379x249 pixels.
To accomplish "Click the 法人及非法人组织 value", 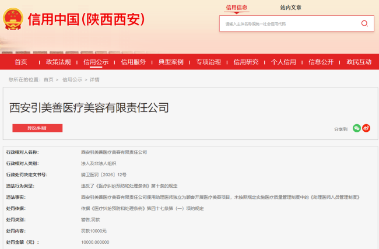I will click(99, 163).
